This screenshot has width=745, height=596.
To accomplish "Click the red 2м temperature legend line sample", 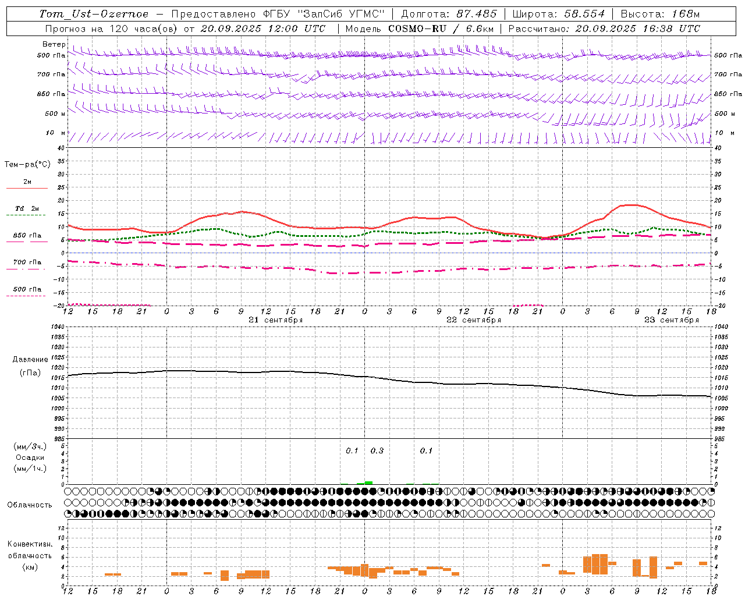I will (27, 189).
